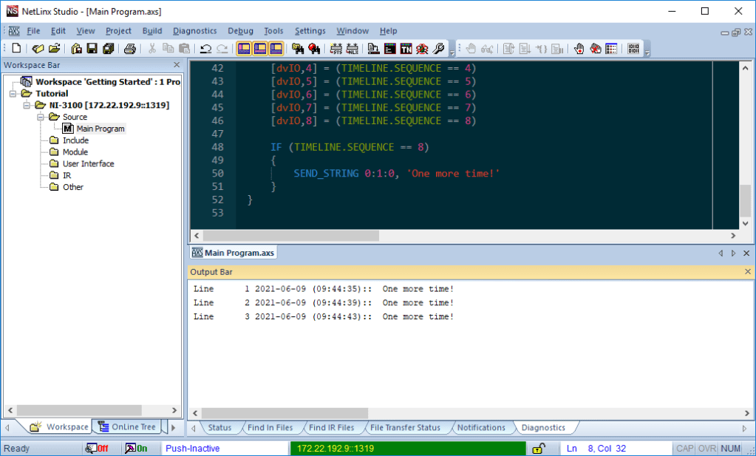Open Main Program in the workspace tree

101,129
